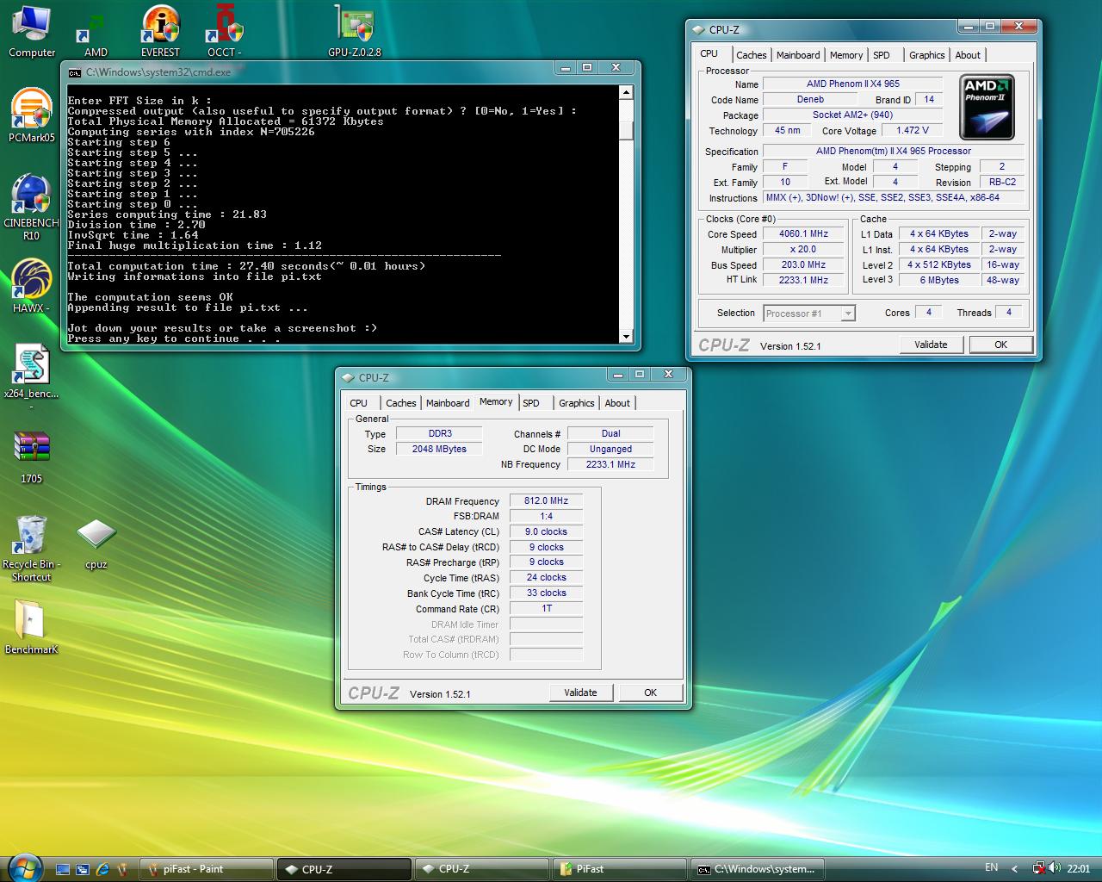Open Processor #1 selection dropdown
Image resolution: width=1102 pixels, height=882 pixels.
tap(810, 314)
